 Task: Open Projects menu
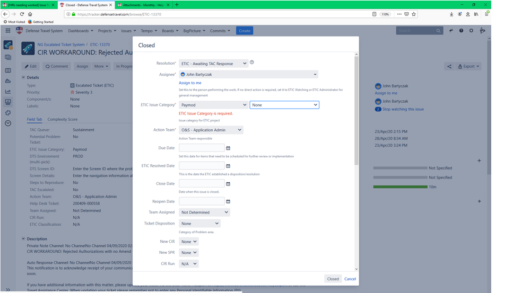(x=107, y=31)
